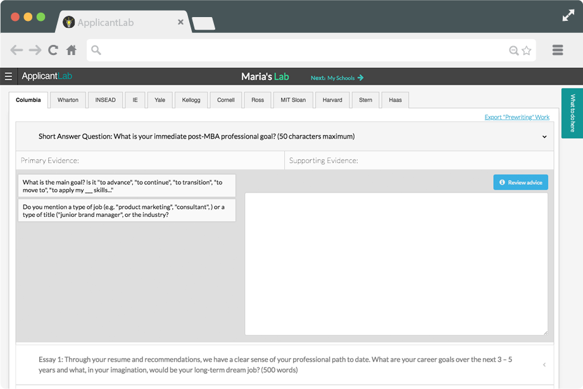Click the 'Supporting Evidence:' label
Screen dimensions: 583x389
[x=323, y=161]
